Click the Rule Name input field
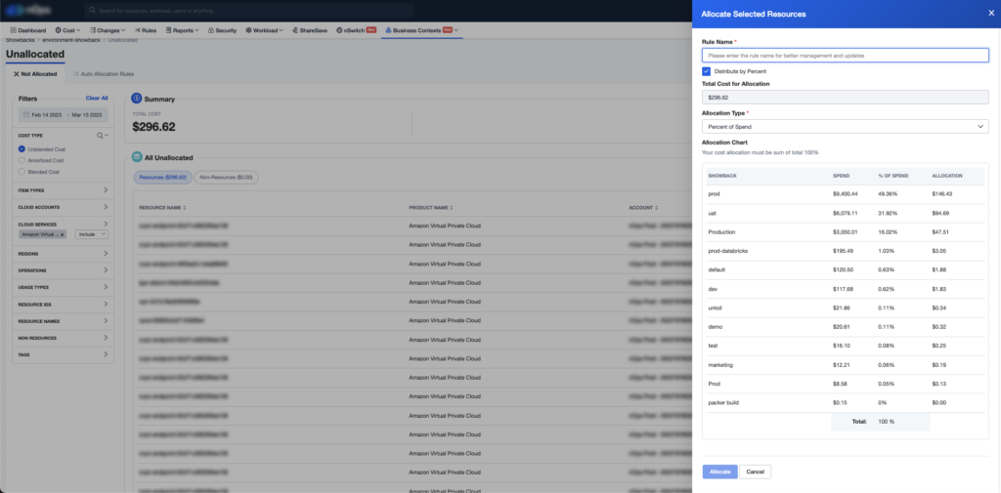 click(x=846, y=56)
